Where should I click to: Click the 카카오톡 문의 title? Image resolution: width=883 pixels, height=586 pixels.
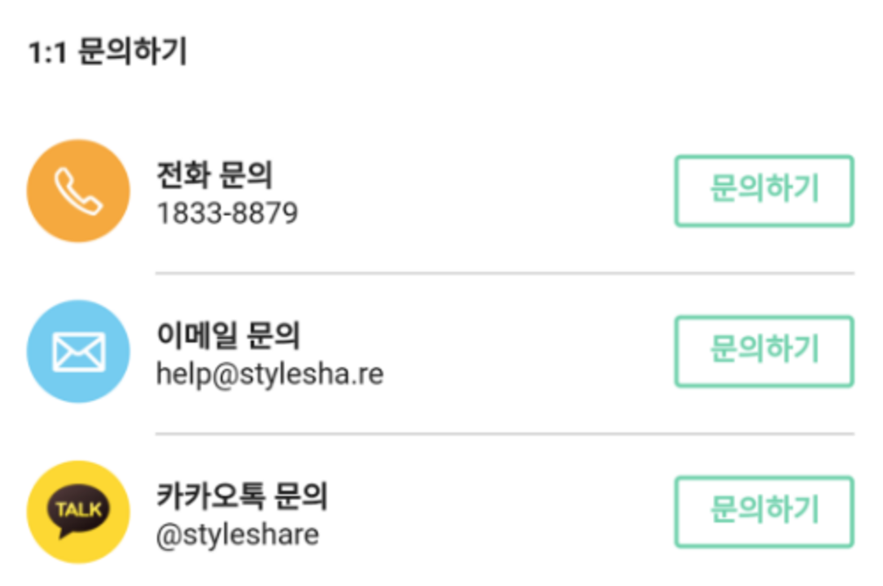pos(242,496)
